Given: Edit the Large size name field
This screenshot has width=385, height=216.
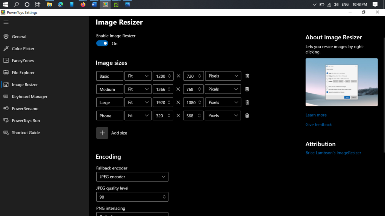Looking at the screenshot, I should click(109, 102).
